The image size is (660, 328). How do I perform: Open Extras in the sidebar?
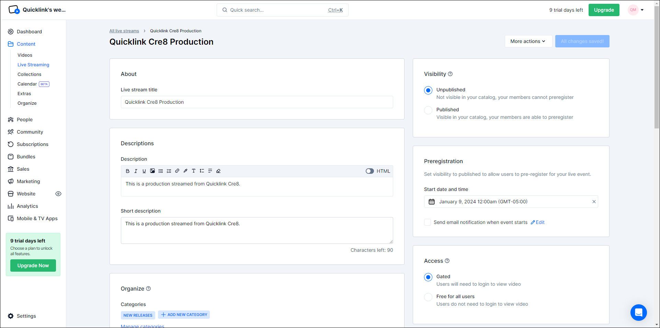[24, 93]
